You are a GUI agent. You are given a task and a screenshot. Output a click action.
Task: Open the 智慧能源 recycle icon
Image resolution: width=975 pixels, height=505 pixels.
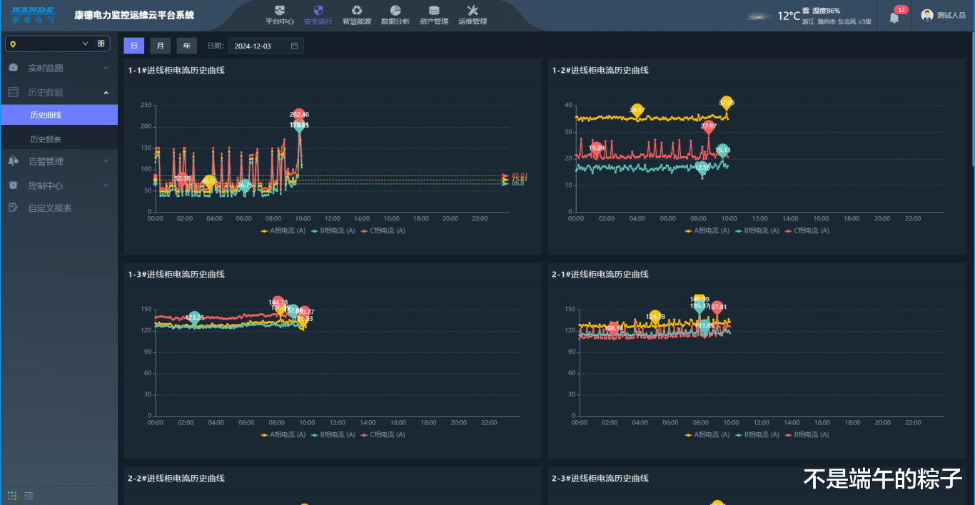[x=356, y=10]
